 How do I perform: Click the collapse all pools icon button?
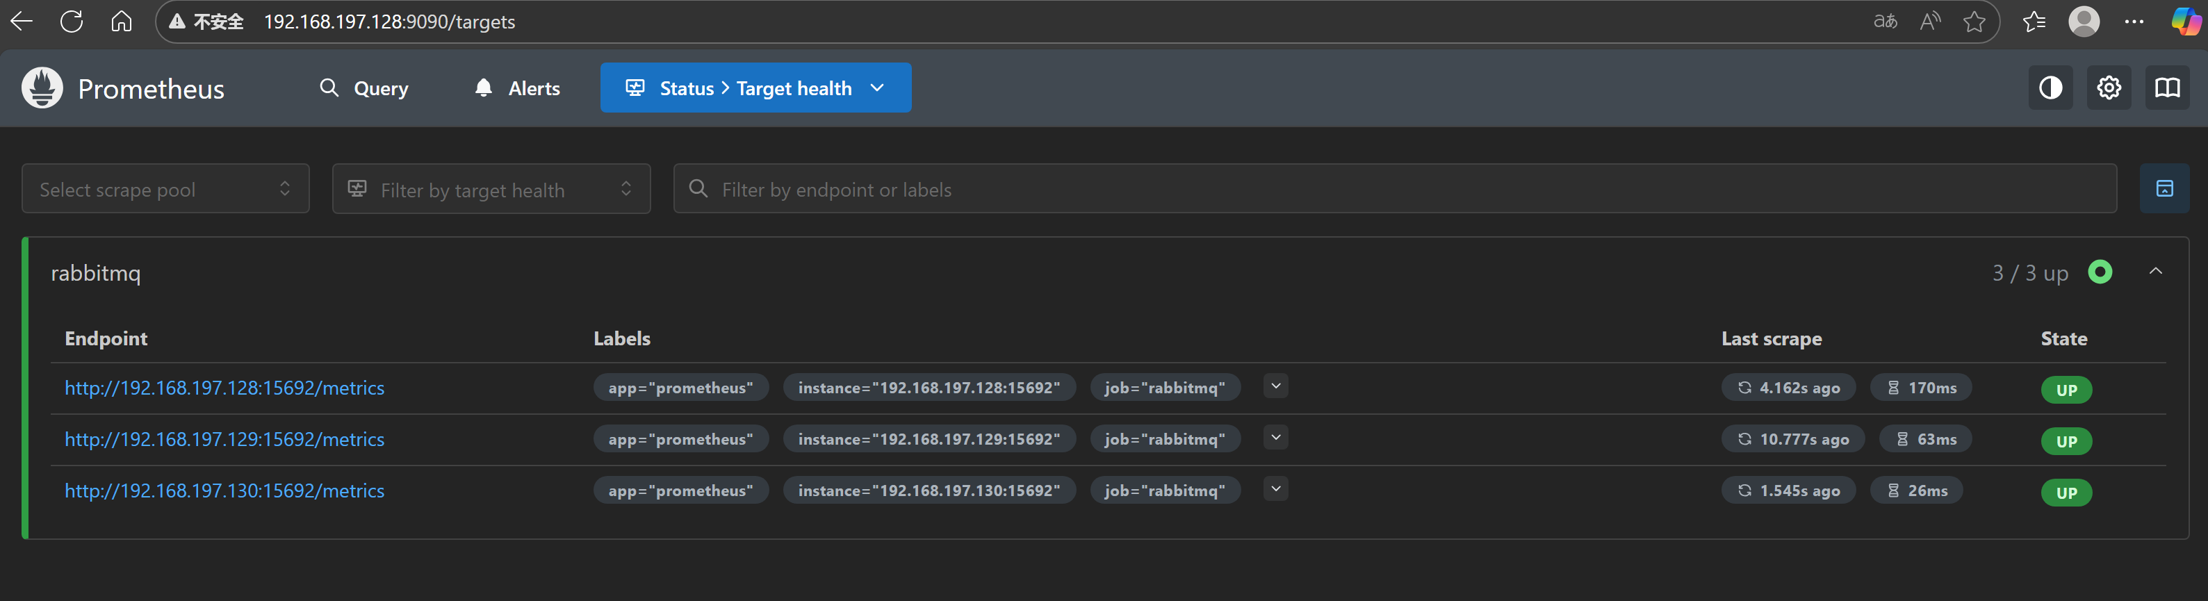click(2164, 188)
